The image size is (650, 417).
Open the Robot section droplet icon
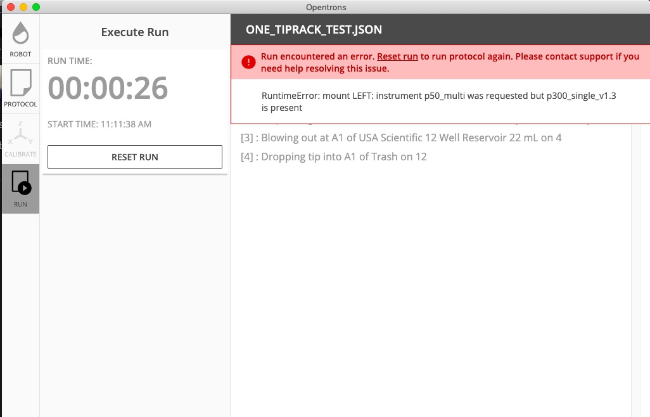tap(20, 33)
